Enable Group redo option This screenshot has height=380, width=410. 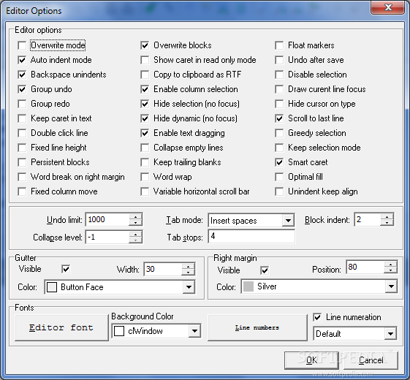[22, 104]
